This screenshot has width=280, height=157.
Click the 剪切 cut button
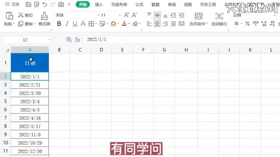(x=25, y=15)
